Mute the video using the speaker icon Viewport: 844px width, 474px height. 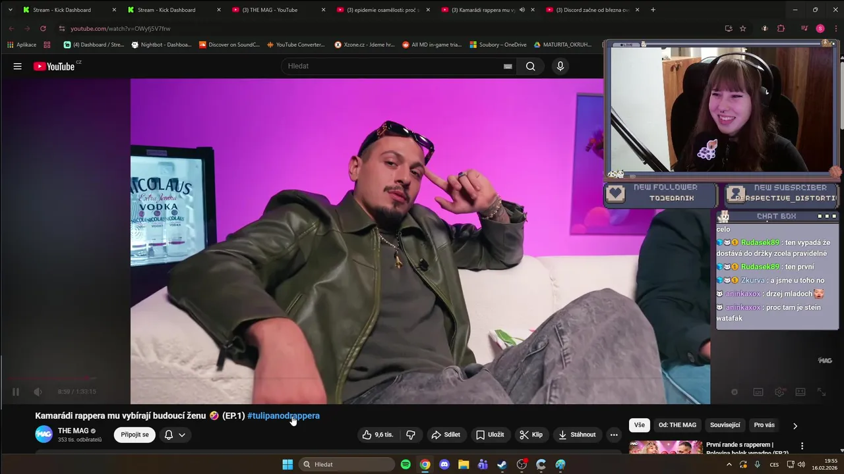(38, 392)
